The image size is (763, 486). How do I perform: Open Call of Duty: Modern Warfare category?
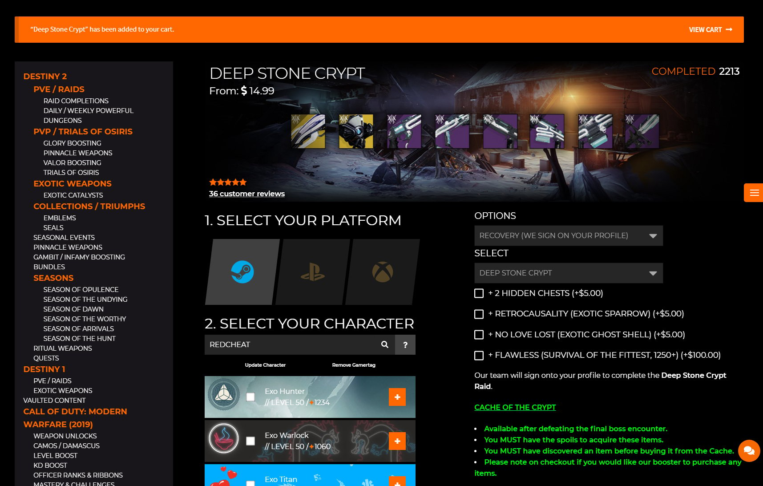click(x=75, y=418)
